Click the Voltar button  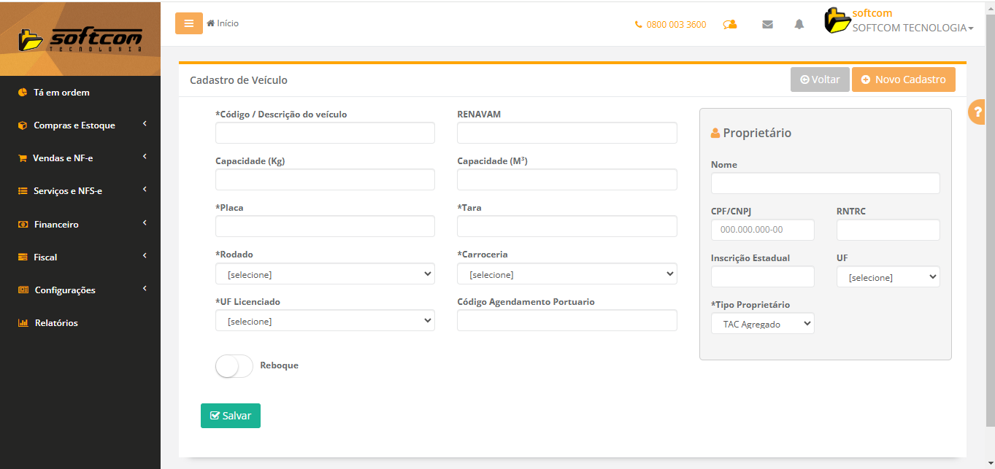pos(820,80)
